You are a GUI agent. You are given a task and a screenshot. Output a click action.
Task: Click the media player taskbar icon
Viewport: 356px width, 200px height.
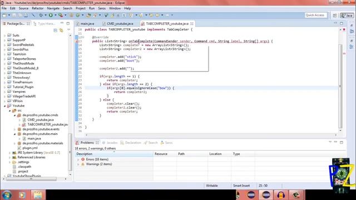tap(22, 195)
